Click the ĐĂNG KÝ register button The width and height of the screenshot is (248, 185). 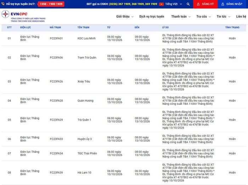(x=205, y=4)
